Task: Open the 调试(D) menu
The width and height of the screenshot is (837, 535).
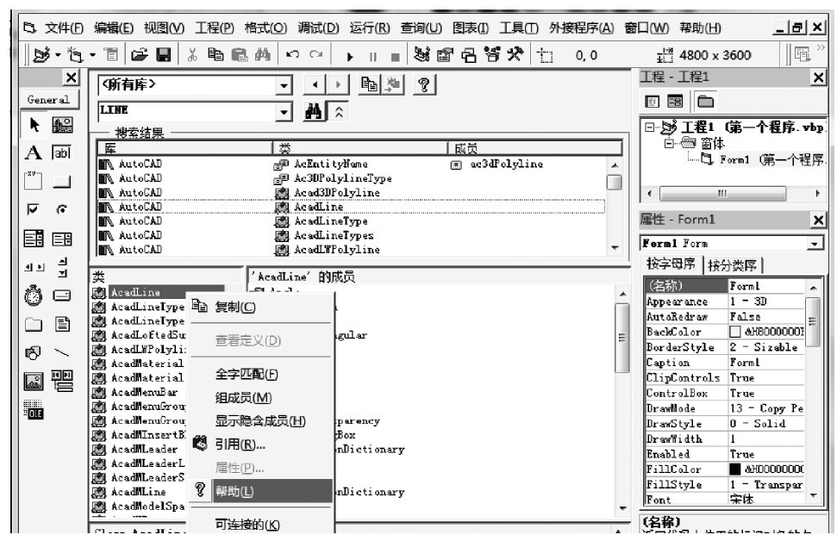Action: click(318, 28)
